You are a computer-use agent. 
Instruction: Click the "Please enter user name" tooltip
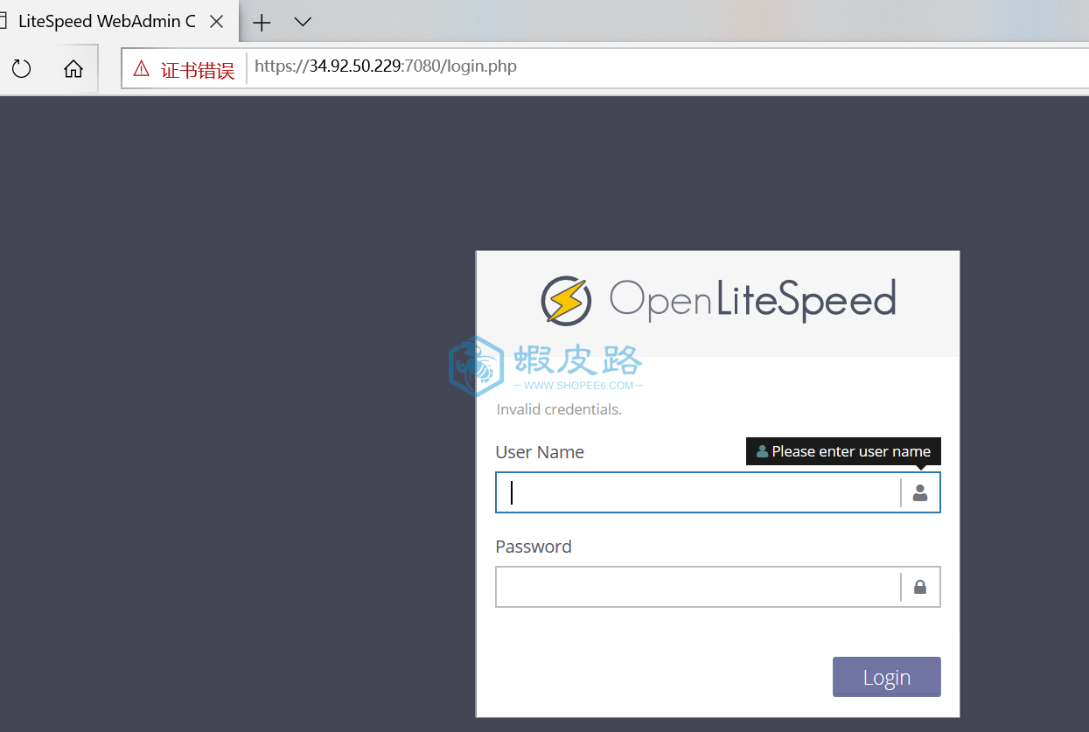(843, 451)
